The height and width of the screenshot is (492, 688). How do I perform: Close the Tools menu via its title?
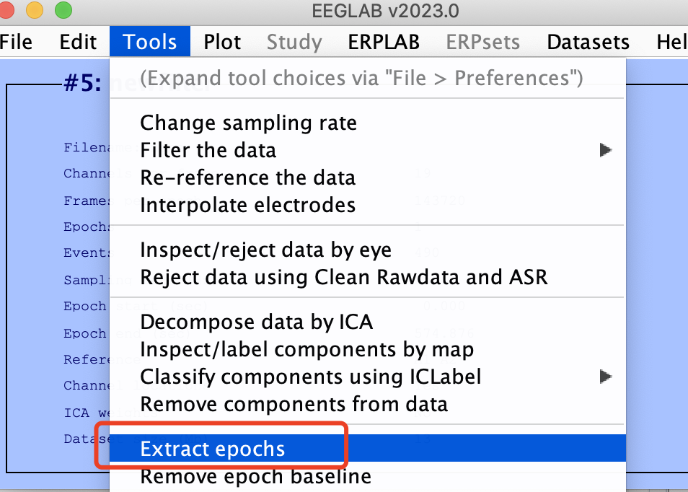pos(150,42)
